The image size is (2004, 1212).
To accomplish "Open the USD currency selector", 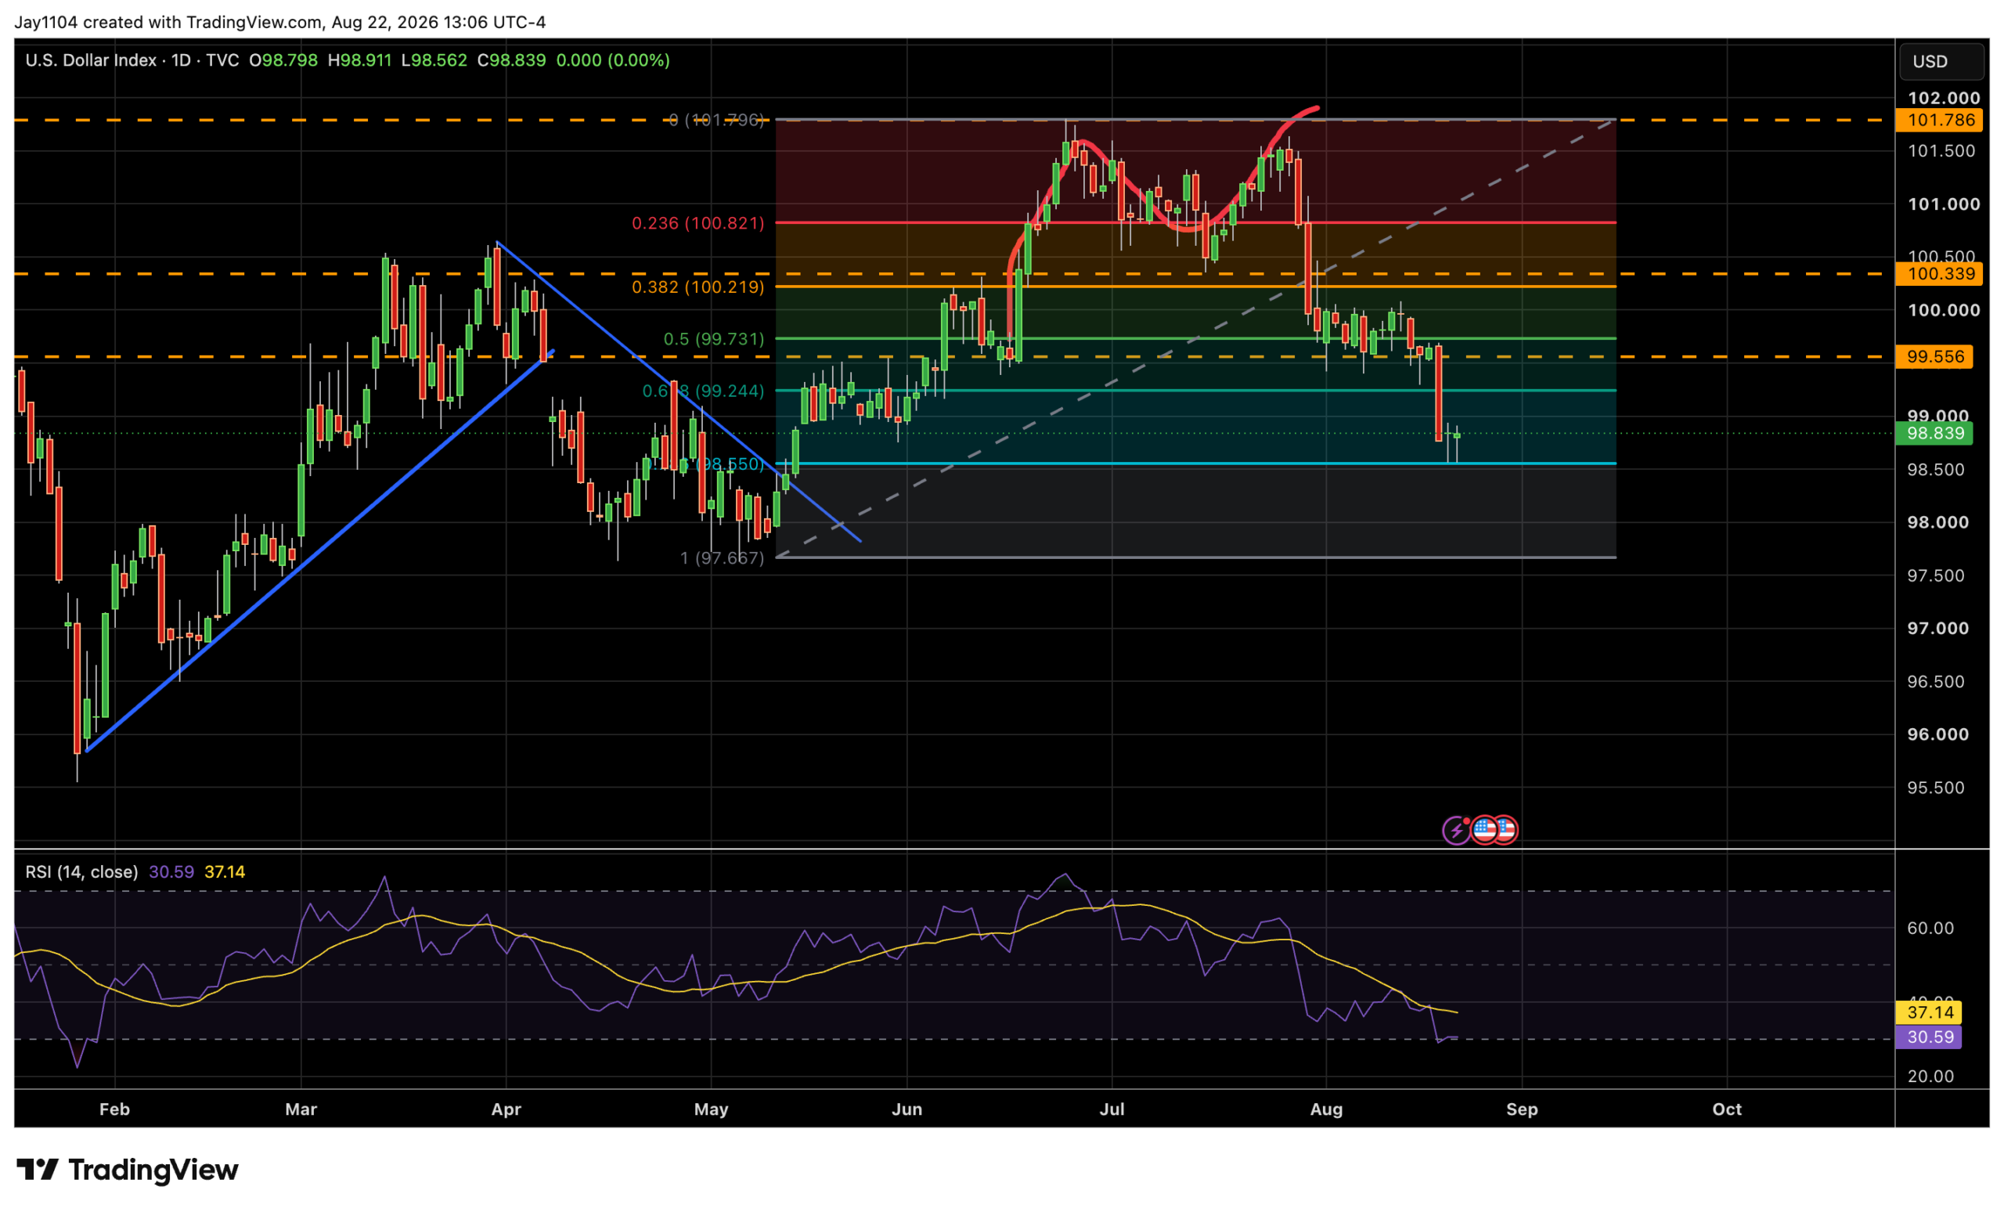I will click(1941, 62).
